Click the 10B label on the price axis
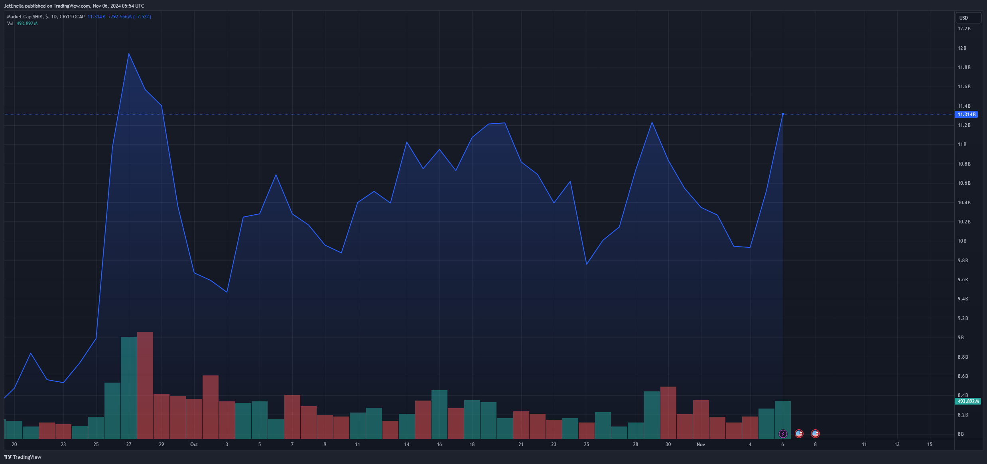Screen dimensions: 987x464 (x=962, y=241)
